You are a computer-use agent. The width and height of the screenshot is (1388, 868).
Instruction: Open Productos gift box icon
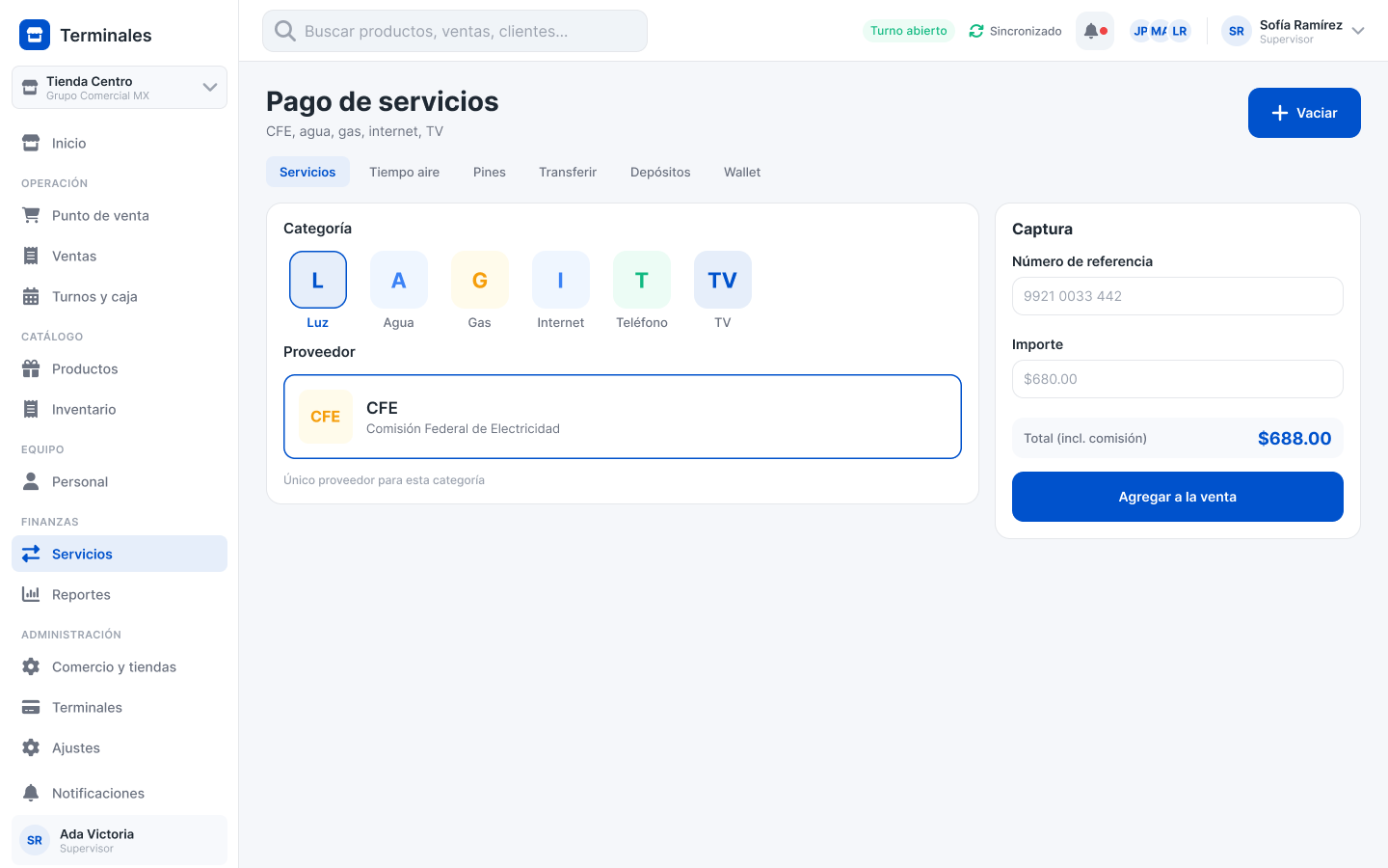click(31, 368)
